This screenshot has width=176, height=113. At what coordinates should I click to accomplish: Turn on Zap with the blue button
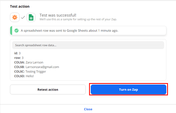point(129,89)
